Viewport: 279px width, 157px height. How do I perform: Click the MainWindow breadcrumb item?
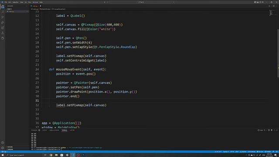click(x=45, y=9)
